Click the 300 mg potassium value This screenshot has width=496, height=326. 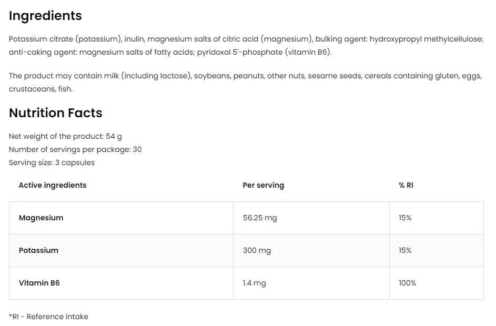tap(257, 250)
